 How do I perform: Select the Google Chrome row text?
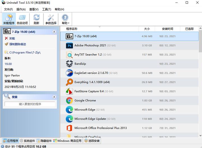85,100
